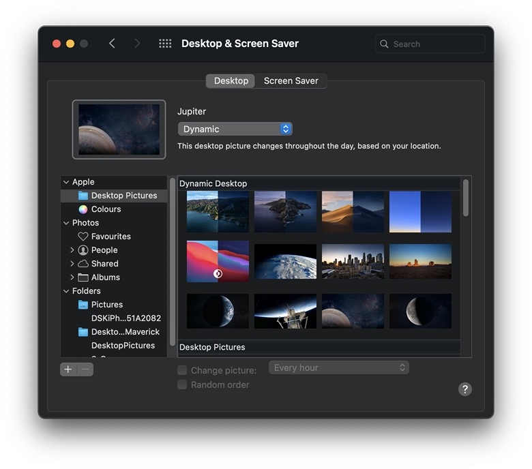532x469 pixels.
Task: Click the Favourites heart icon
Action: [83, 237]
